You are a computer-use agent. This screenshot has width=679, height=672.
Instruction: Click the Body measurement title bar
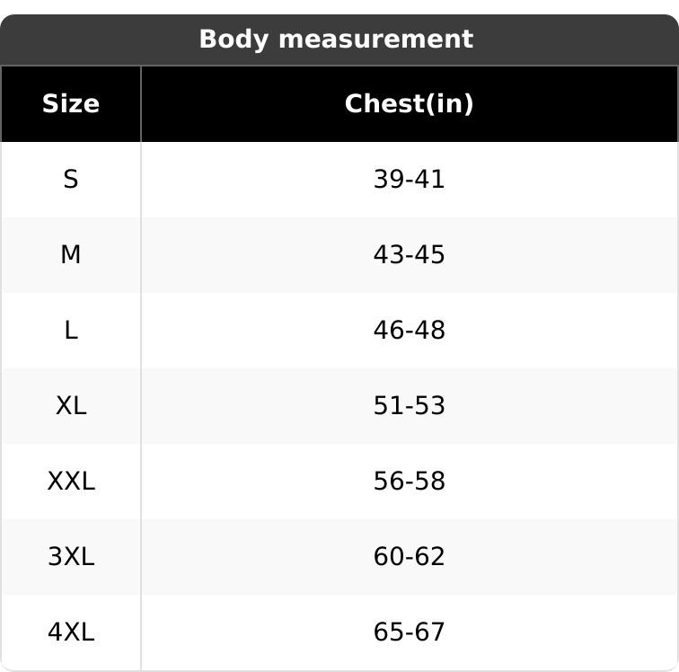point(335,40)
